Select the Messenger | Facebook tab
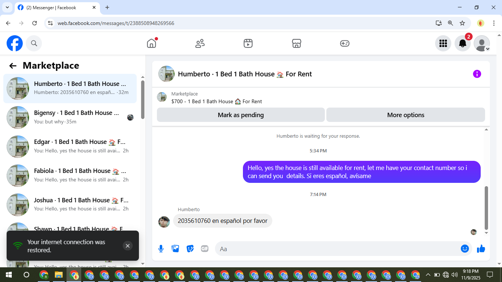The height and width of the screenshot is (282, 502). click(57, 7)
